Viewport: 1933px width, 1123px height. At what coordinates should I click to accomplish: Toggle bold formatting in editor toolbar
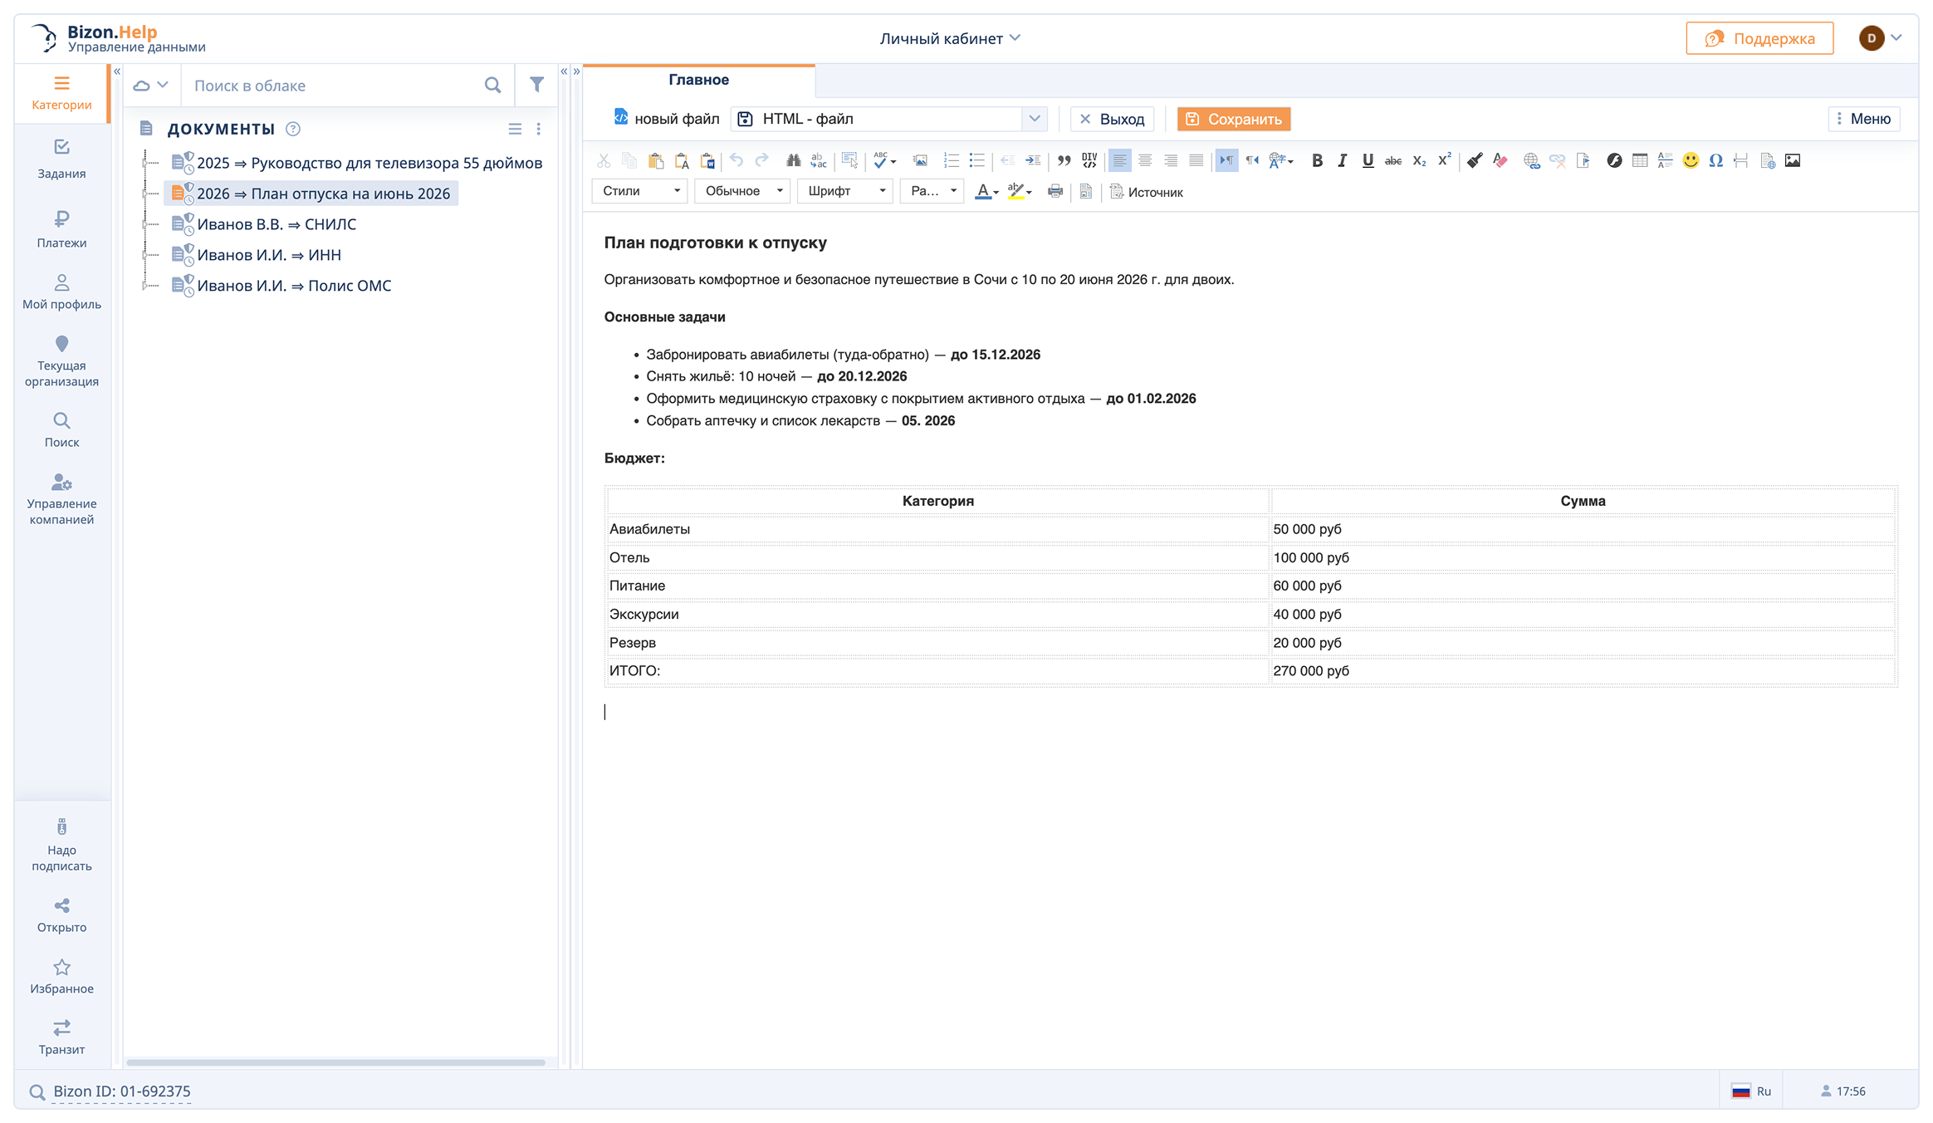(x=1317, y=161)
